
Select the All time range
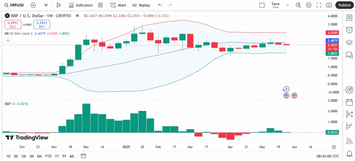tap(71, 156)
